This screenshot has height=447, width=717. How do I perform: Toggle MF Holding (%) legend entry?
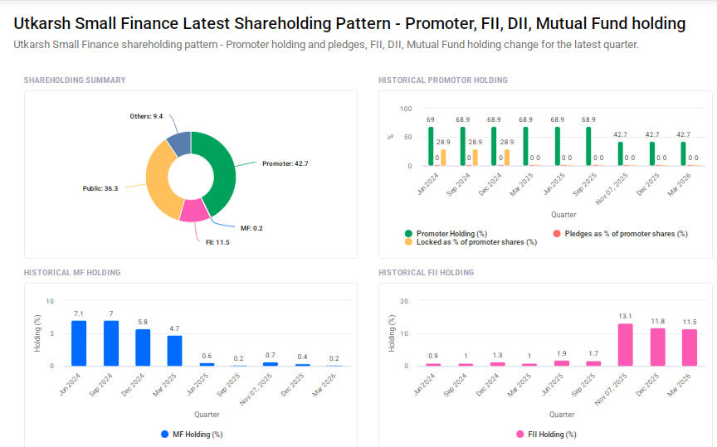[192, 435]
